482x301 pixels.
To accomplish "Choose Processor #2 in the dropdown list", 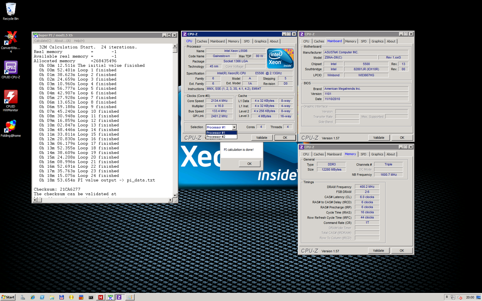I will 221,137.
